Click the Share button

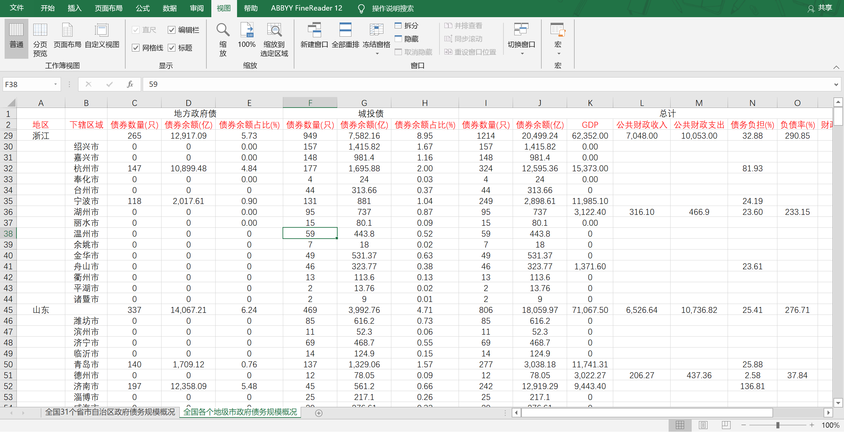[x=821, y=8]
